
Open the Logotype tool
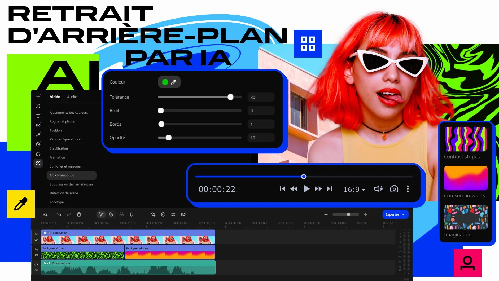56,202
